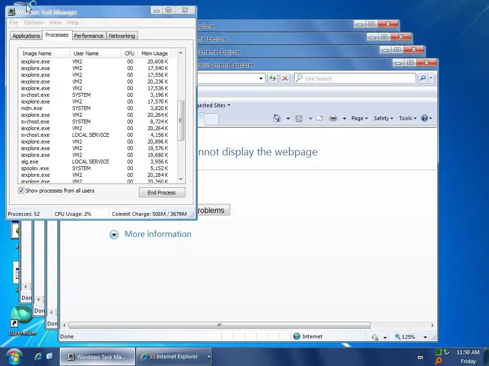Click the Read Mail icon in IE
This screenshot has width=489, height=366.
pos(319,118)
